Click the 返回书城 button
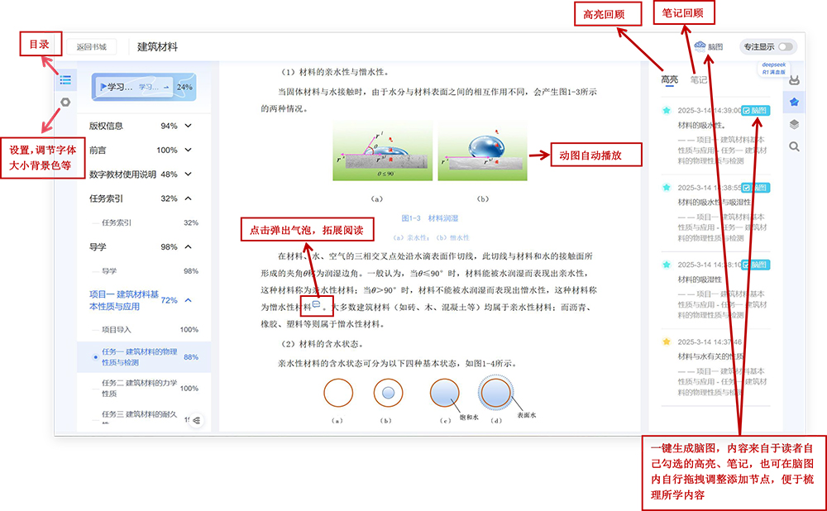Screen dimensions: 827x511 (x=92, y=46)
